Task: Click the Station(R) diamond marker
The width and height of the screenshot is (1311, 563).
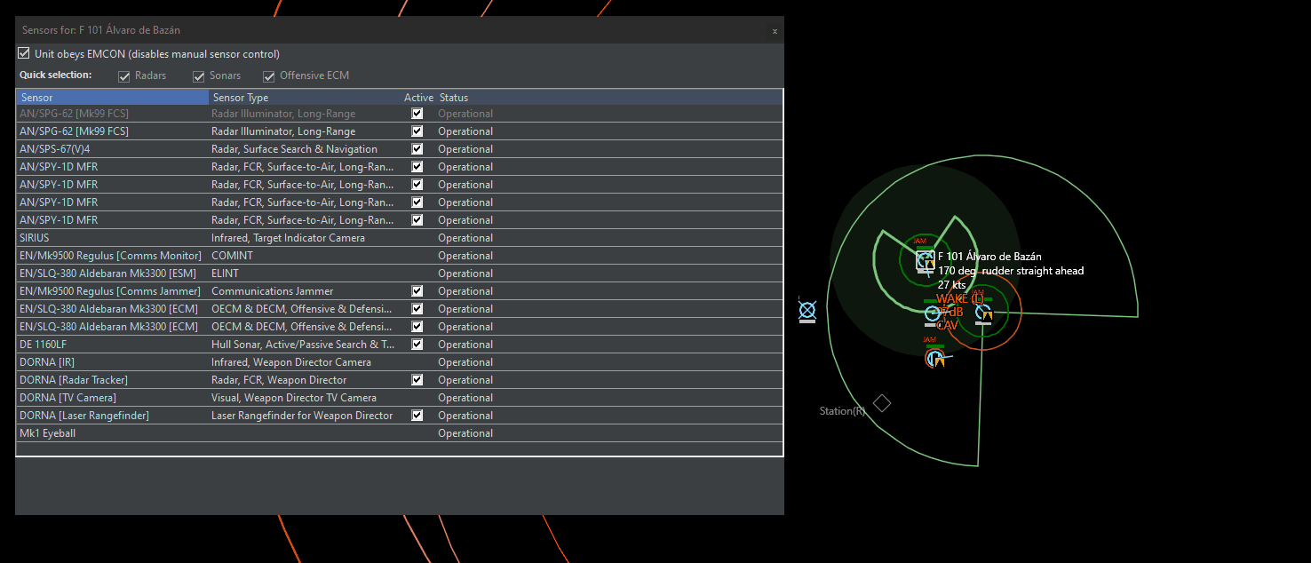Action: [x=882, y=403]
